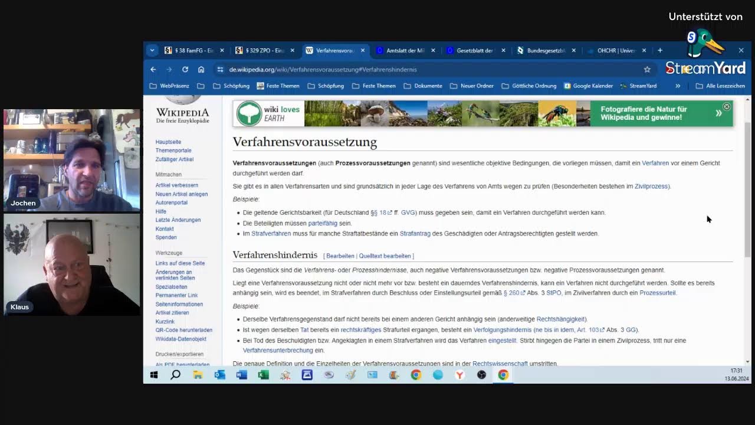This screenshot has height=425, width=755.
Task: Open the browser home page icon
Action: (201, 70)
